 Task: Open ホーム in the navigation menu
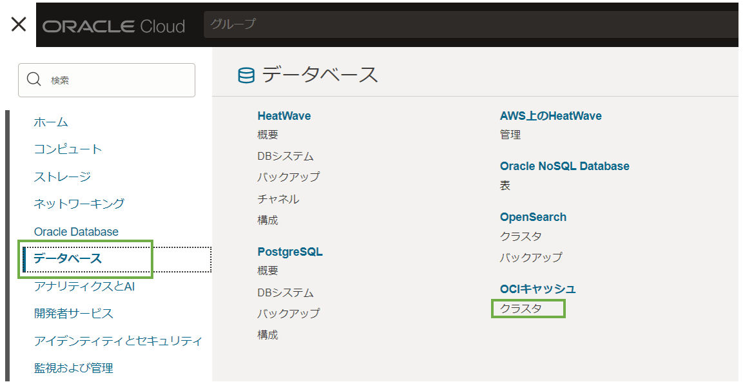pyautogui.click(x=51, y=122)
